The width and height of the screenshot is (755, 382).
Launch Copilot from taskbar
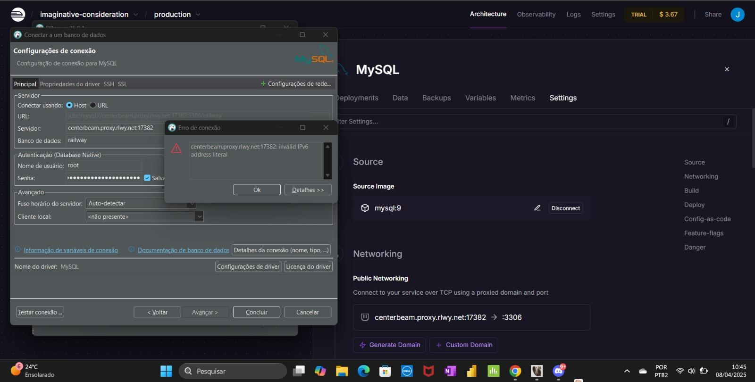(320, 371)
